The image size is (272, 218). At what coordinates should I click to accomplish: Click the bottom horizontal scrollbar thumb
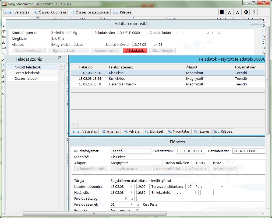[x=94, y=214]
